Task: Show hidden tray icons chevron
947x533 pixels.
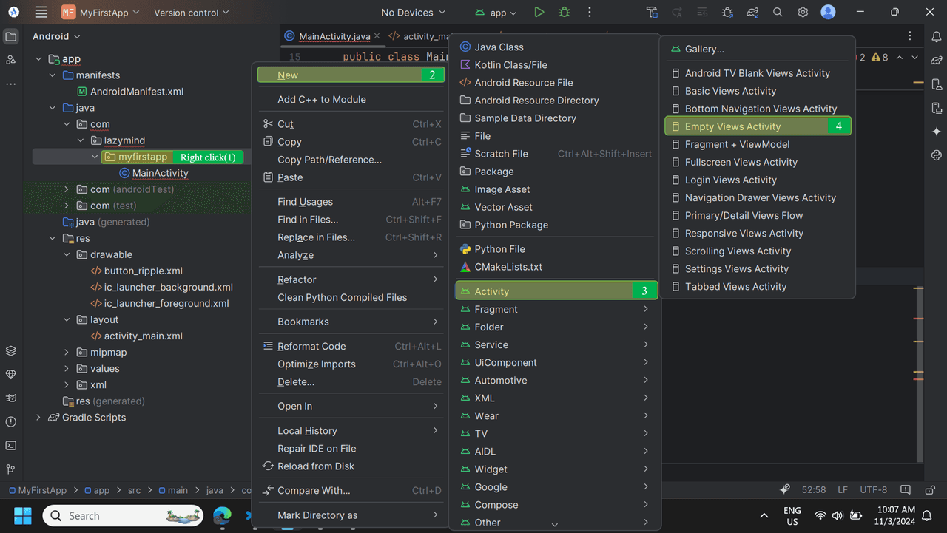Action: coord(764,515)
